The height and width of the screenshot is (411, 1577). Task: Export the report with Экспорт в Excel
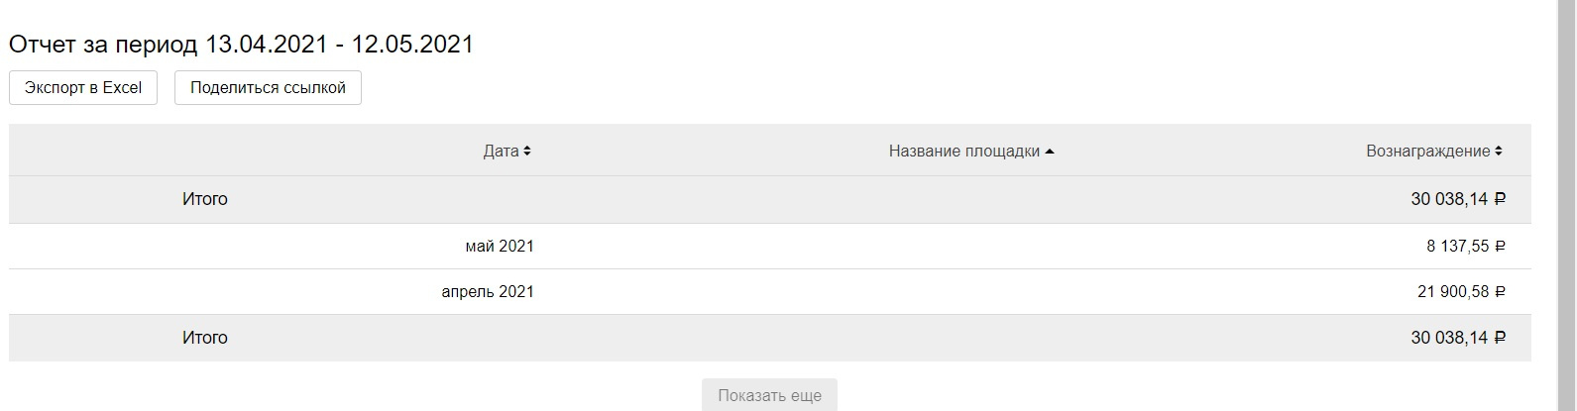[83, 87]
